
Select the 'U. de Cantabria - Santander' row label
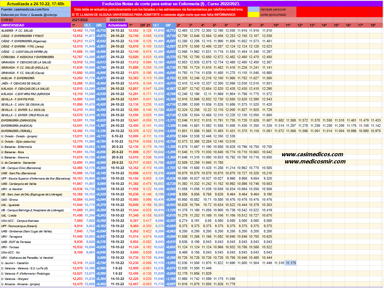[19, 162]
